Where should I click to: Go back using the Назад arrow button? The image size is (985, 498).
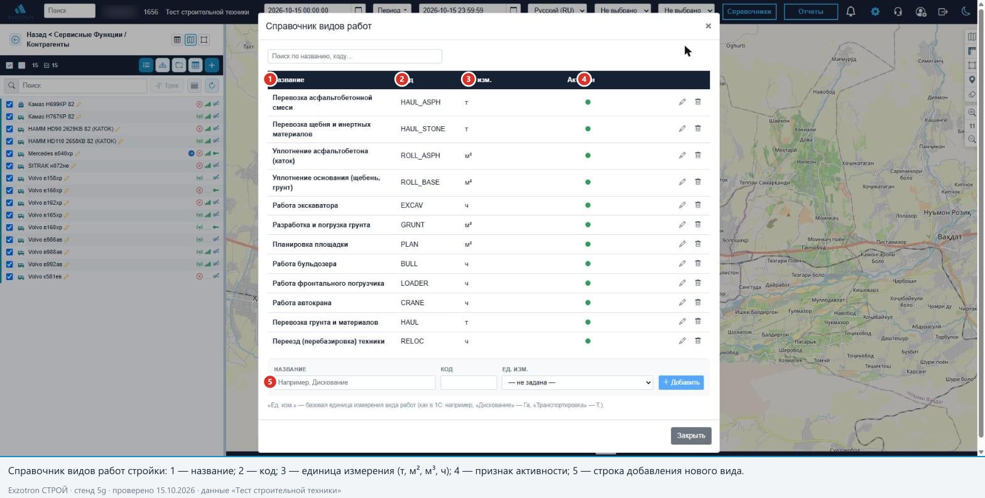[x=15, y=40]
